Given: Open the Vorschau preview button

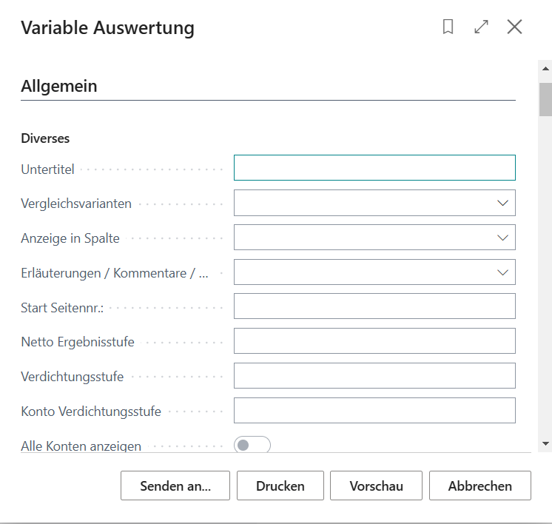Looking at the screenshot, I should (376, 486).
